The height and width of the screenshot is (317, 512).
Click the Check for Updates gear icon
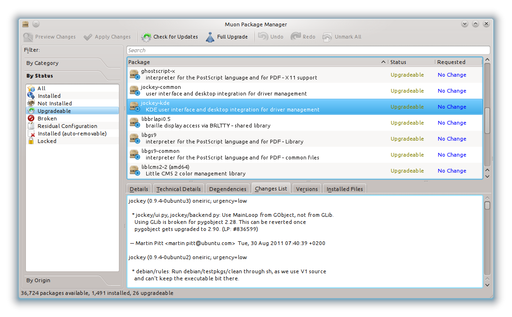(147, 37)
